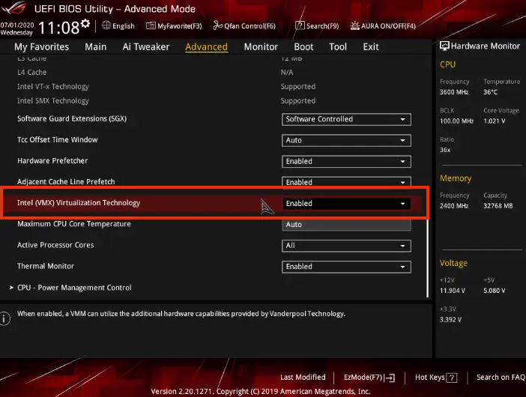Image resolution: width=526 pixels, height=397 pixels.
Task: Click the Hardware Monitor screen icon
Action: (x=444, y=46)
